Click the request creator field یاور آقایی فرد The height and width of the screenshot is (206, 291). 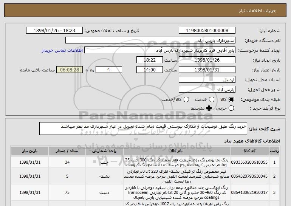[x=160, y=50]
